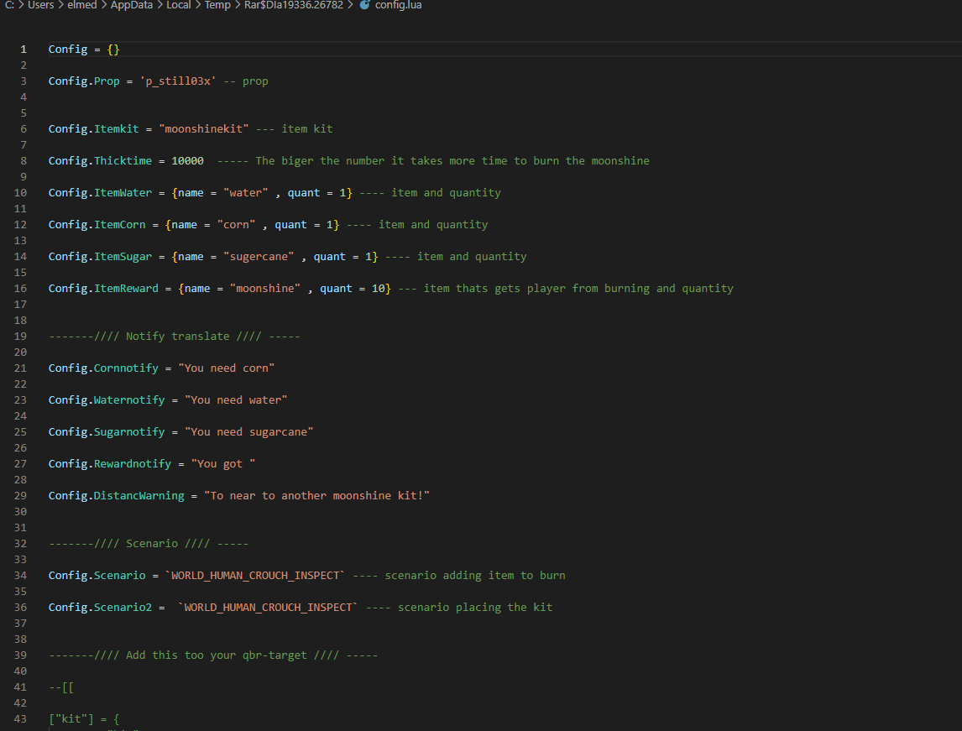Click line number 1 in the gutter
This screenshot has height=731, width=962.
pyautogui.click(x=24, y=49)
